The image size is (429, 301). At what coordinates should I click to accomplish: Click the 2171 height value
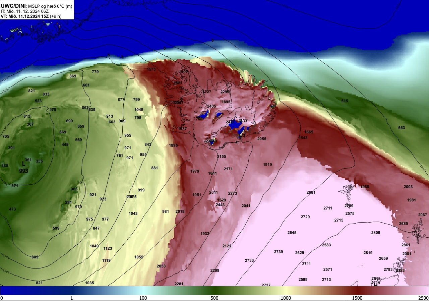point(228,169)
